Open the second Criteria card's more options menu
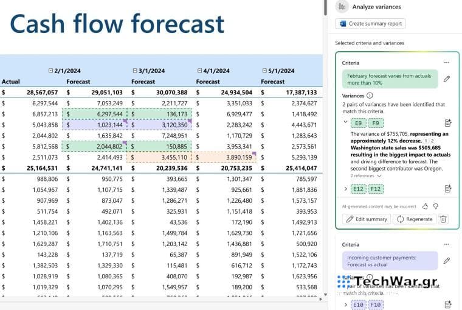462x310 pixels. coord(447,244)
